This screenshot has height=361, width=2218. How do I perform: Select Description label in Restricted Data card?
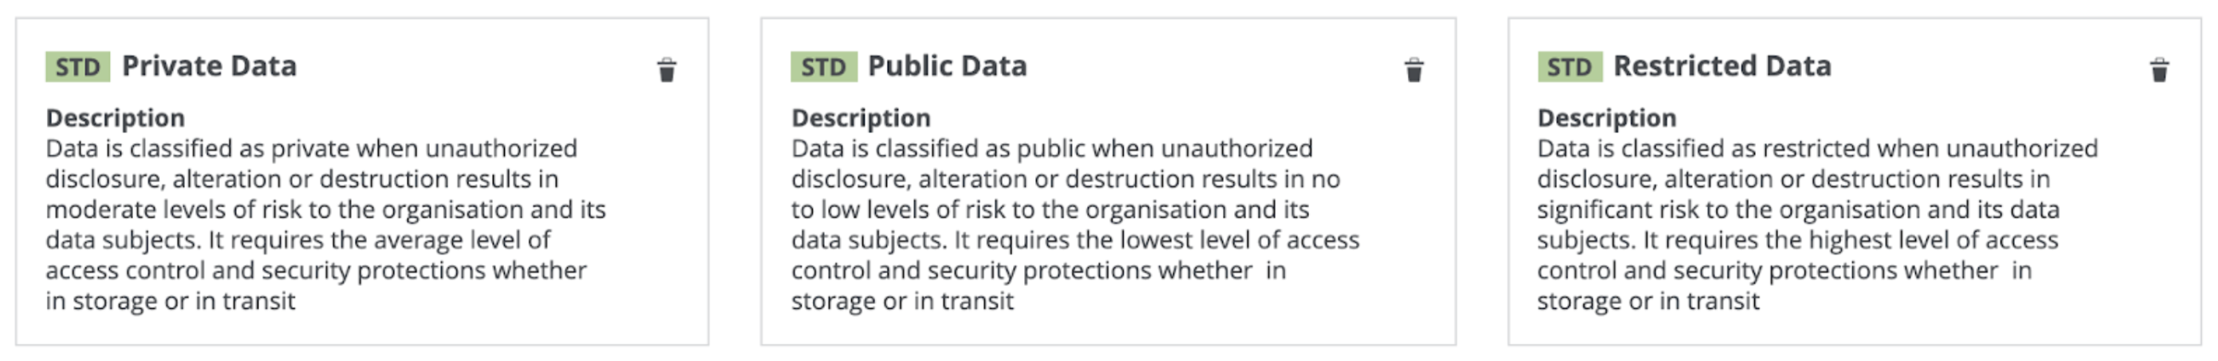pos(1607,117)
